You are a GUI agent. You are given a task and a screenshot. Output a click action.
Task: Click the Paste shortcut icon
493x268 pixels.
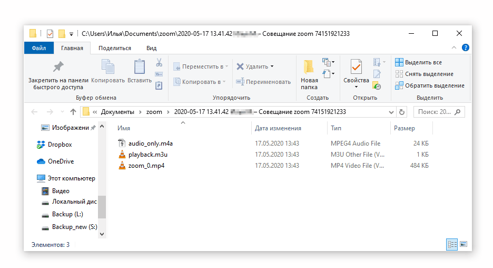click(x=159, y=85)
